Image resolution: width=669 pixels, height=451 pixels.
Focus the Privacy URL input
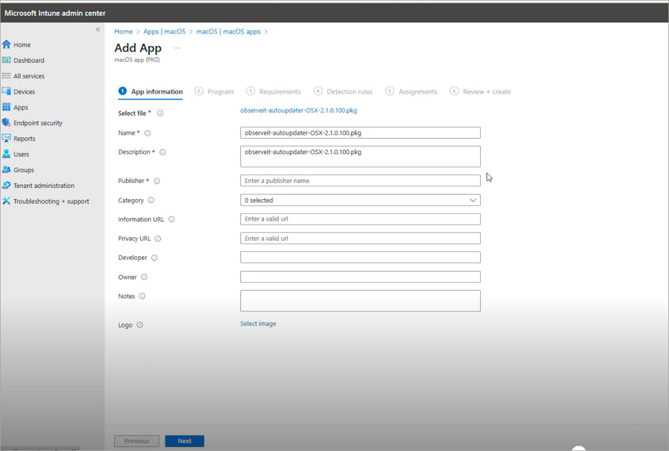pos(360,239)
